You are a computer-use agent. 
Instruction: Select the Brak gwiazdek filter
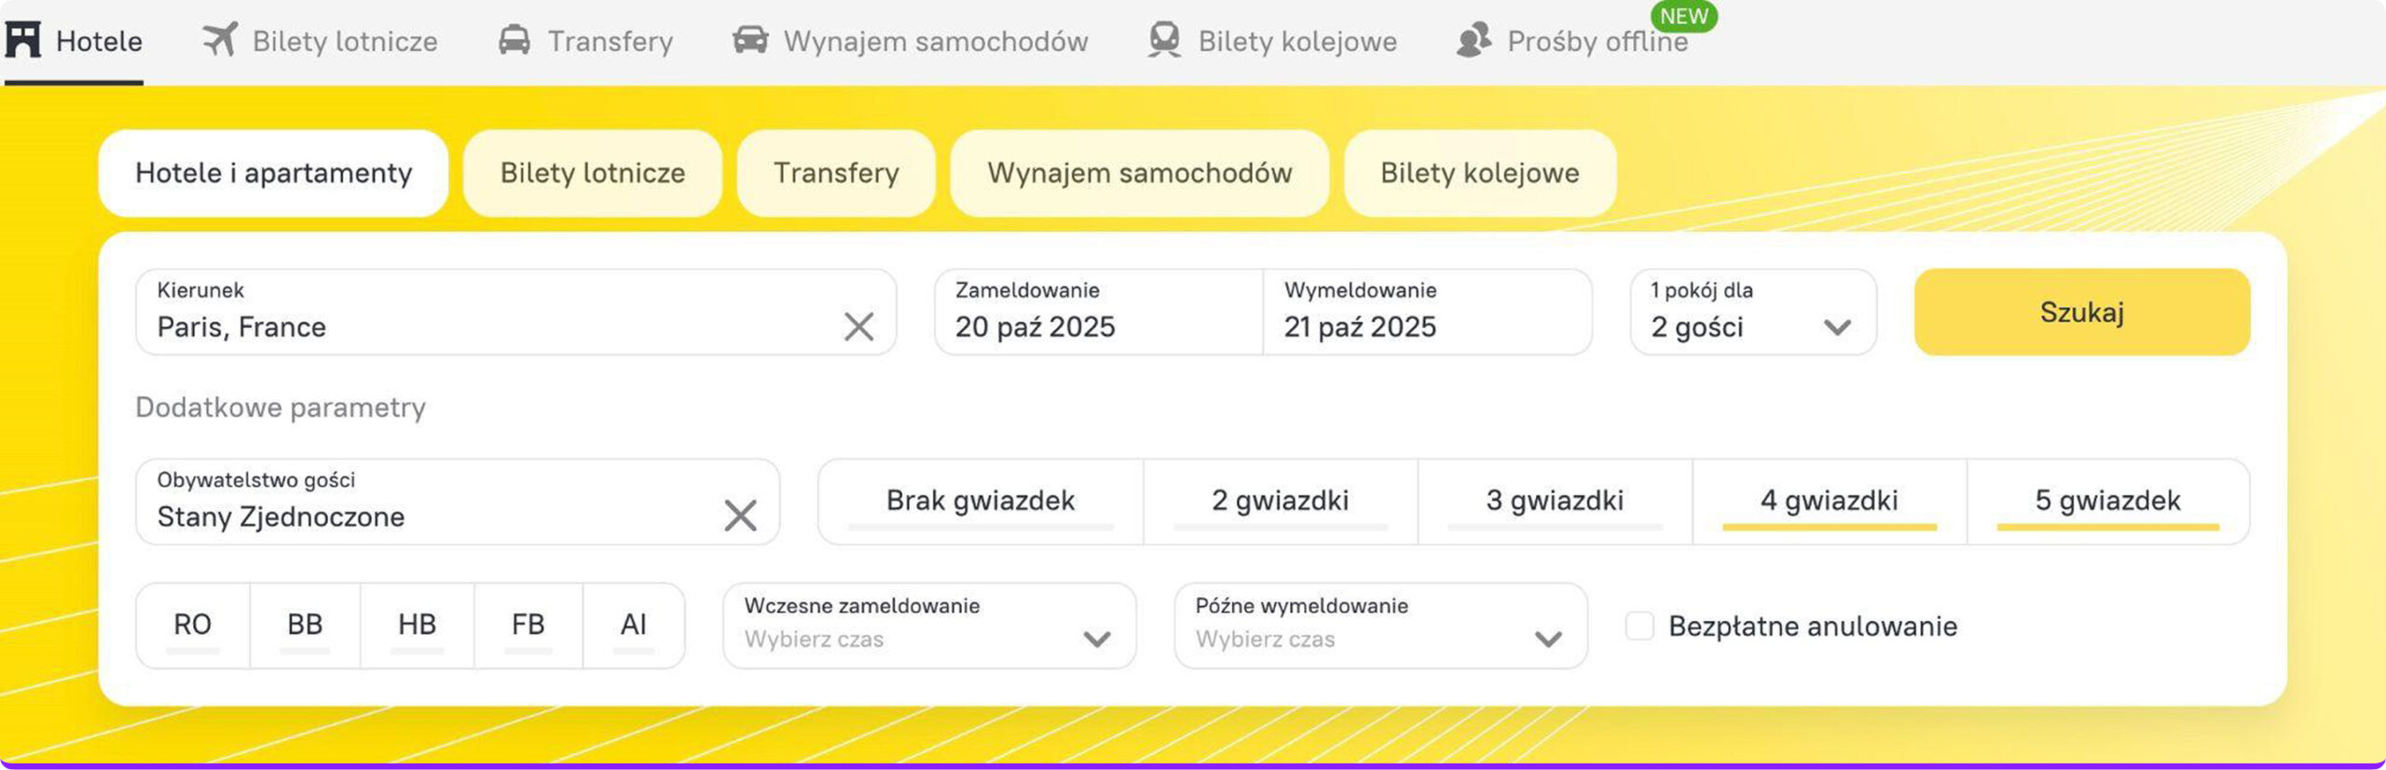coord(980,501)
